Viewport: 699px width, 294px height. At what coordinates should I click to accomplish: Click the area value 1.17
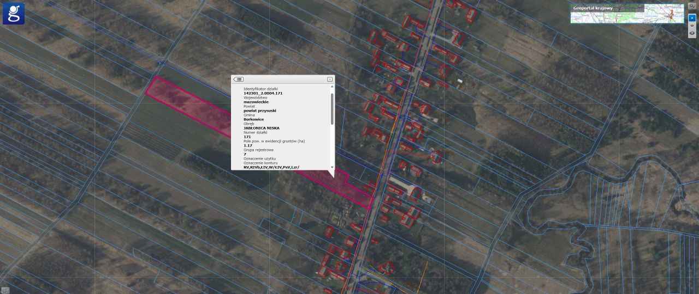tap(247, 145)
